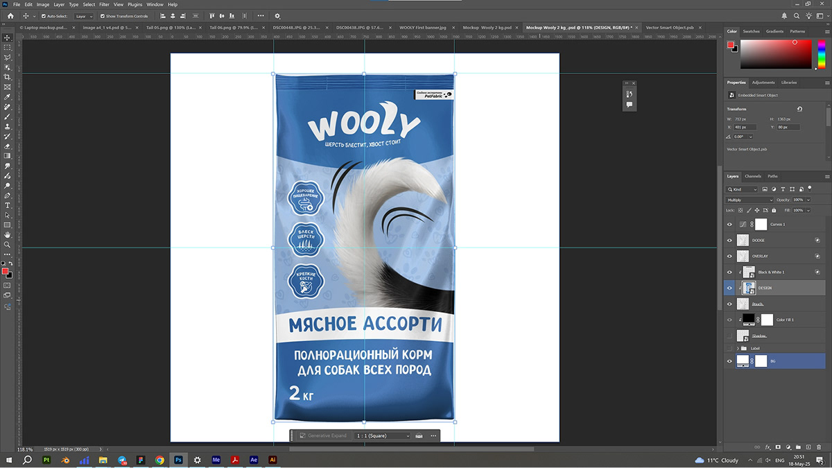
Task: Click the Home icon in options bar
Action: 10,16
